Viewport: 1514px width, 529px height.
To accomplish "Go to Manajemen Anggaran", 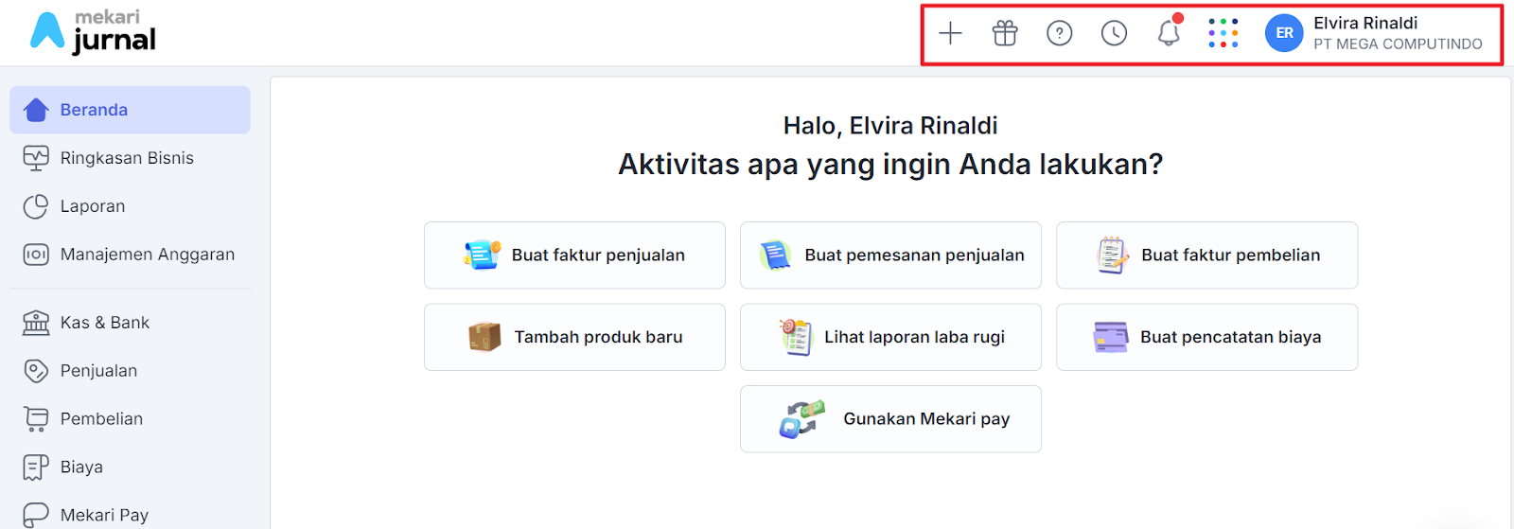I will (130, 255).
